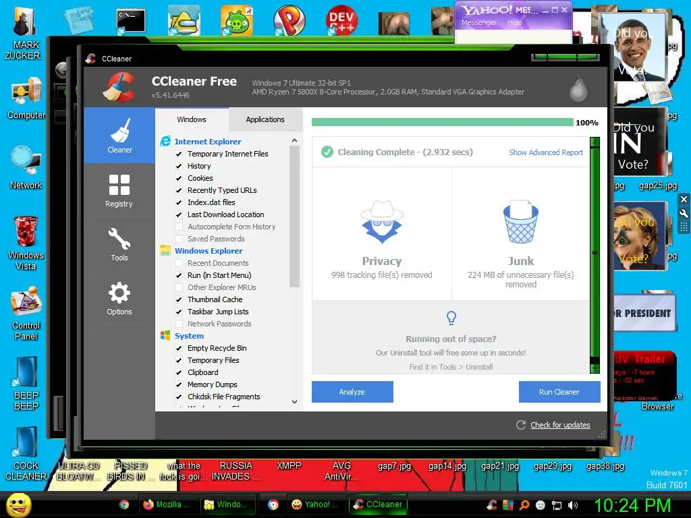The image size is (691, 518).
Task: Open Show Advanced Report link
Action: (x=546, y=152)
